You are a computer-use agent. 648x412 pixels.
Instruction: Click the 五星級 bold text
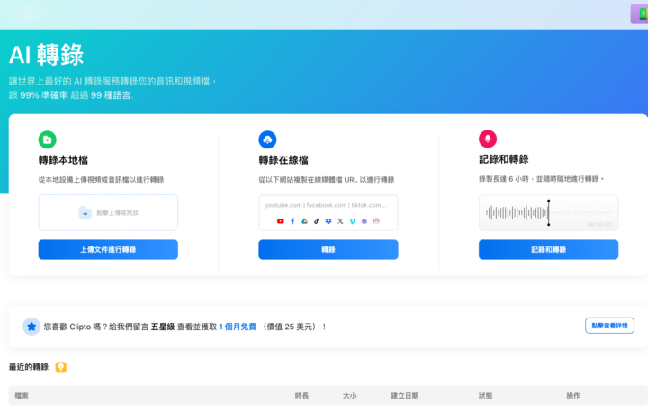(x=163, y=327)
